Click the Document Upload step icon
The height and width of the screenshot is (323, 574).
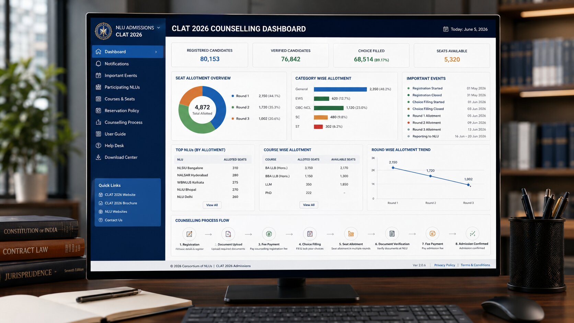(228, 234)
